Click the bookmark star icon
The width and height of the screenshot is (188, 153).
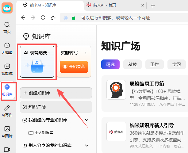(53, 18)
